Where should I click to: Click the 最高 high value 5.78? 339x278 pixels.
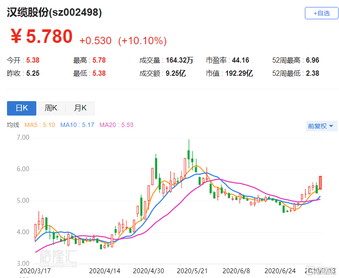[x=99, y=60]
